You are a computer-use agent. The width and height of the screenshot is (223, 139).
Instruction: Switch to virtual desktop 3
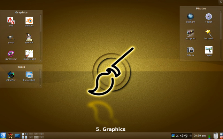pyautogui.click(x=41, y=134)
